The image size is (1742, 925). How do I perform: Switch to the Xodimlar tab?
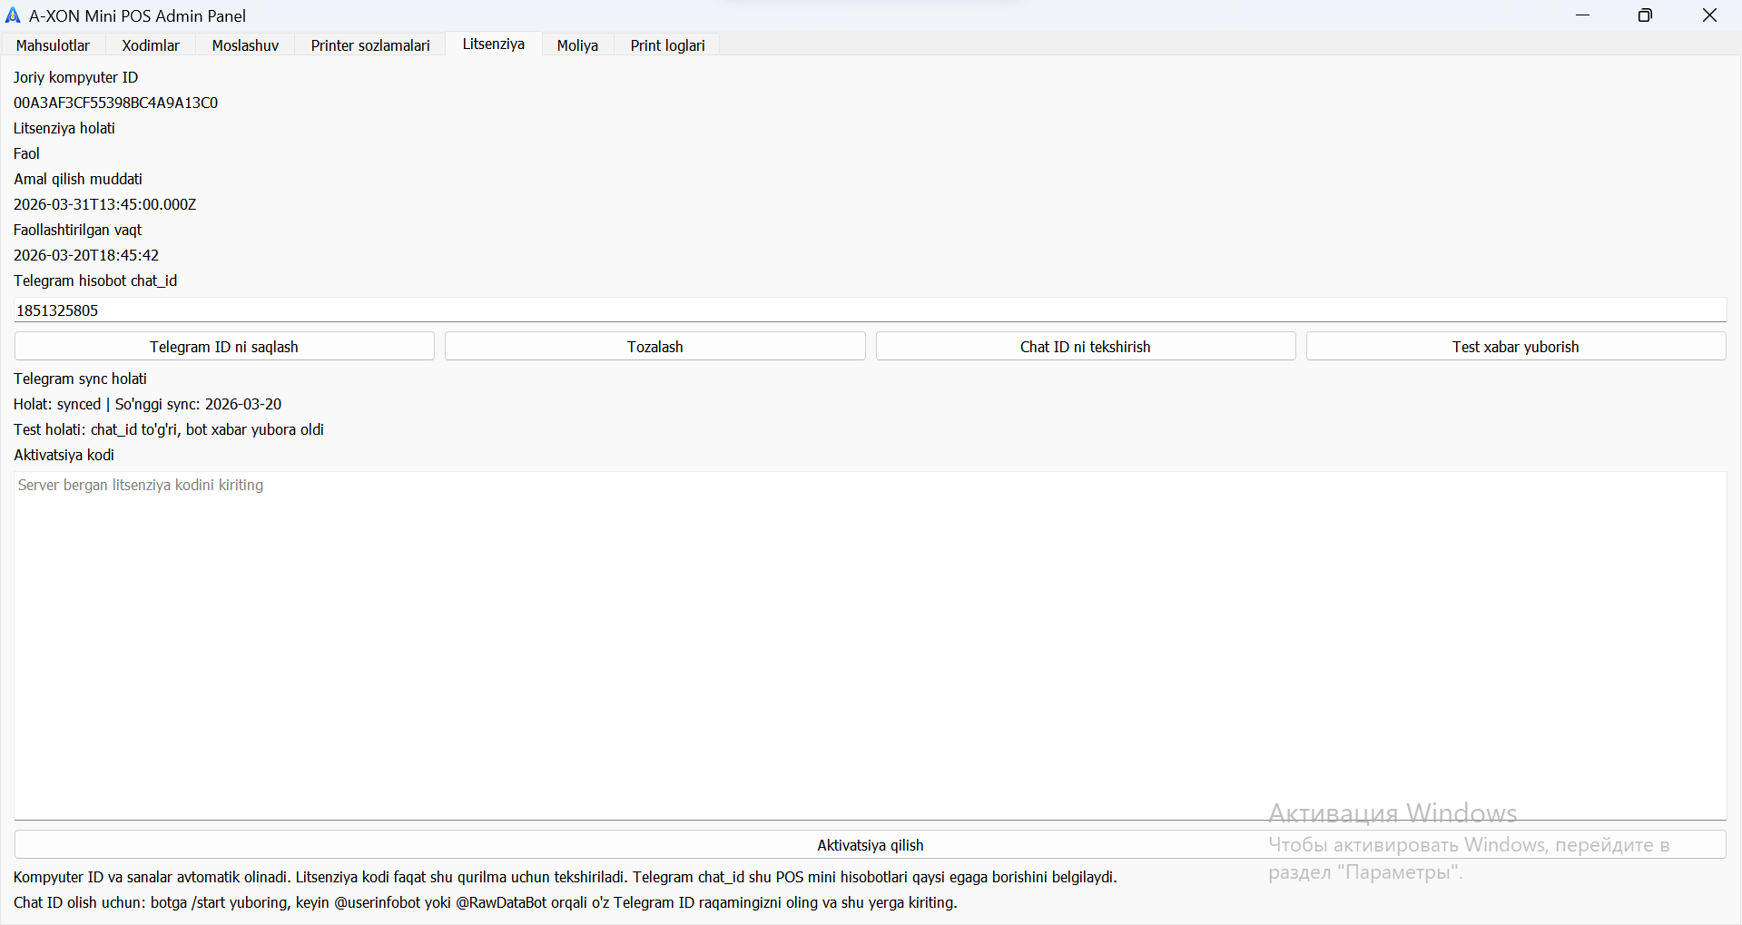coord(151,45)
